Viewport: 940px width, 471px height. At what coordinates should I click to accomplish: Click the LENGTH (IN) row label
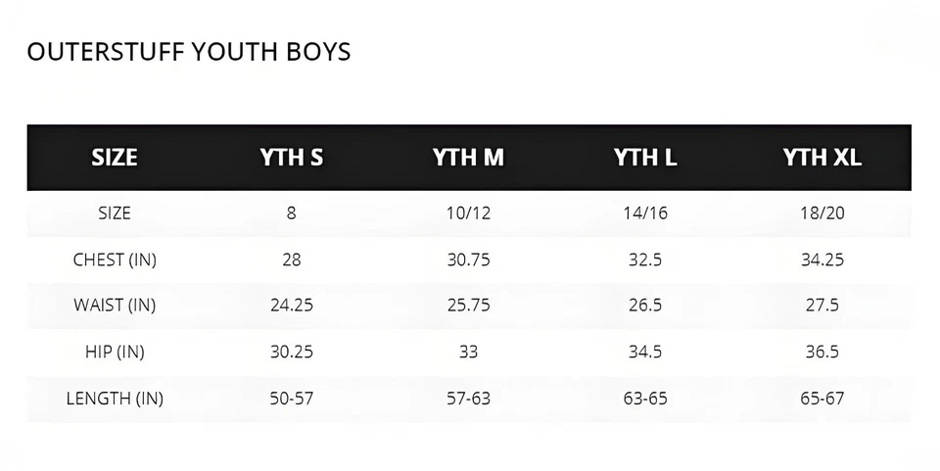115,398
